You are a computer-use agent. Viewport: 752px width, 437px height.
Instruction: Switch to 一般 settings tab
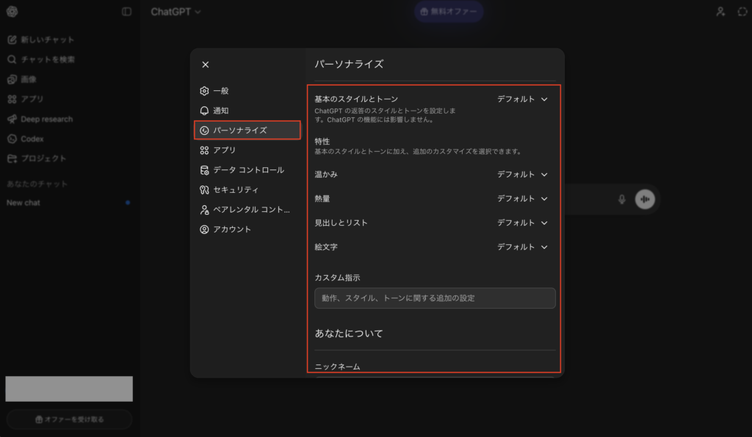(x=220, y=91)
